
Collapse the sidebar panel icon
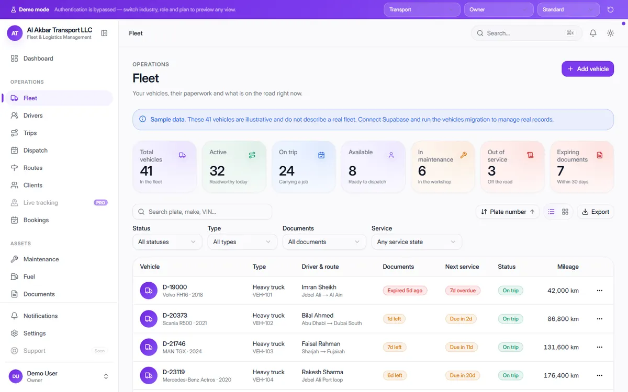point(104,33)
